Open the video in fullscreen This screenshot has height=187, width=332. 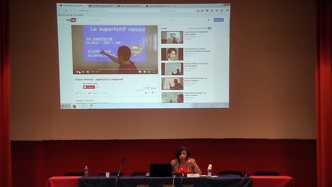point(154,72)
